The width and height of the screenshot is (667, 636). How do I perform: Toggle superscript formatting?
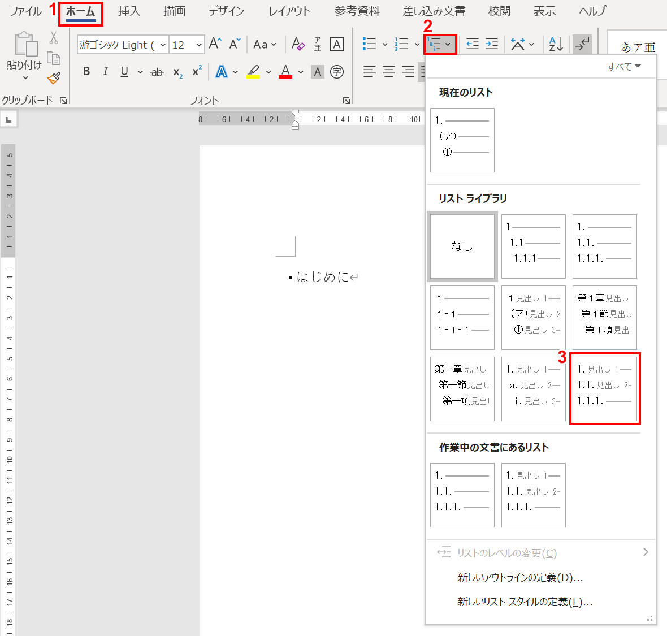pyautogui.click(x=197, y=71)
